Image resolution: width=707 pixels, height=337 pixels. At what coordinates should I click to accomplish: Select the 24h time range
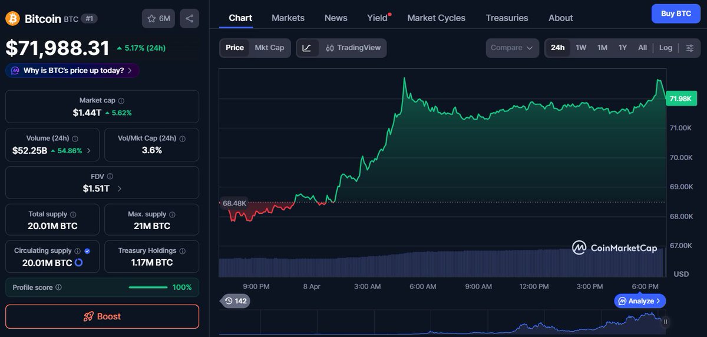pyautogui.click(x=558, y=48)
